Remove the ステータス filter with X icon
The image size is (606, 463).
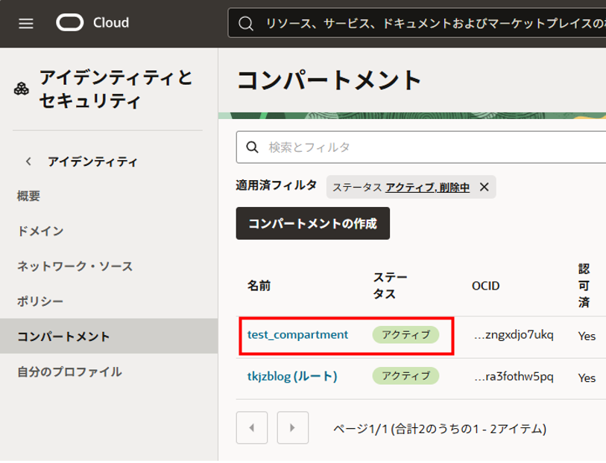click(484, 187)
